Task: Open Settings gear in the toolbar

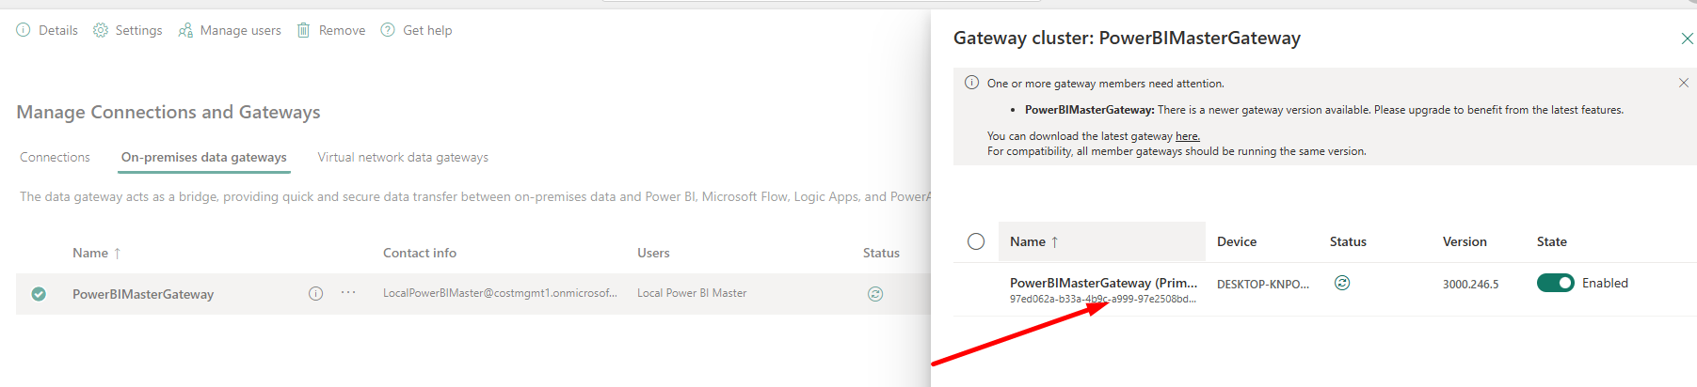Action: (101, 30)
